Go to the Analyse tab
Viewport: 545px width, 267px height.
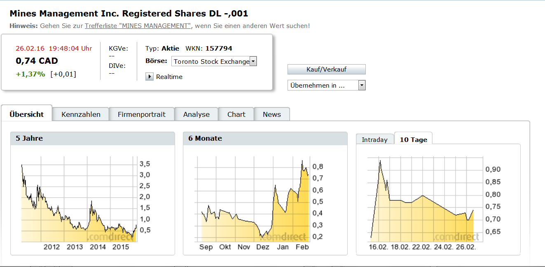pos(196,114)
